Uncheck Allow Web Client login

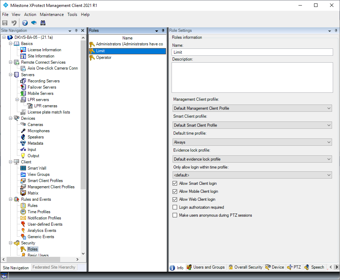(x=175, y=199)
